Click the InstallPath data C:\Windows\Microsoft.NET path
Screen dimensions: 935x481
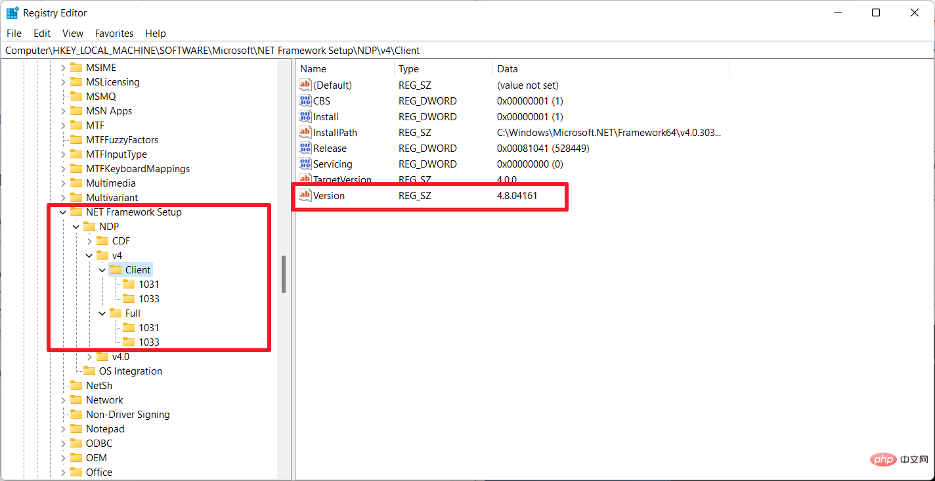[x=609, y=132]
